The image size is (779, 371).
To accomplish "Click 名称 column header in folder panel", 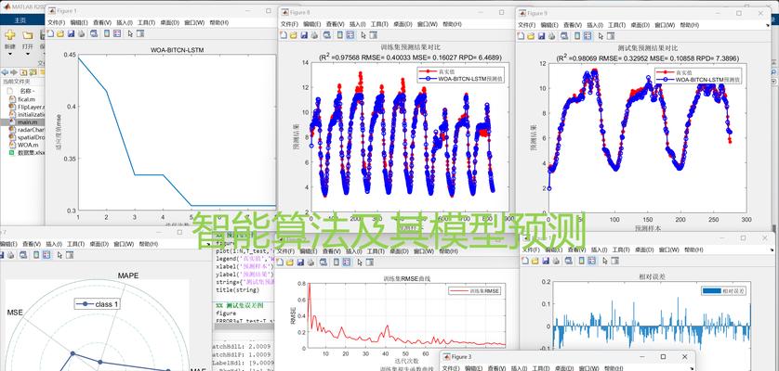I will [27, 91].
